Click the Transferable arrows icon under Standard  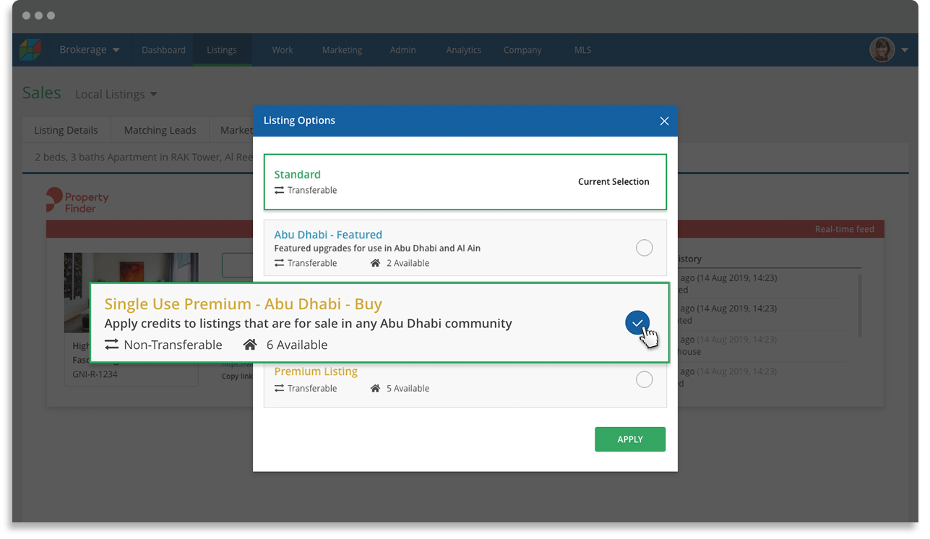point(279,190)
